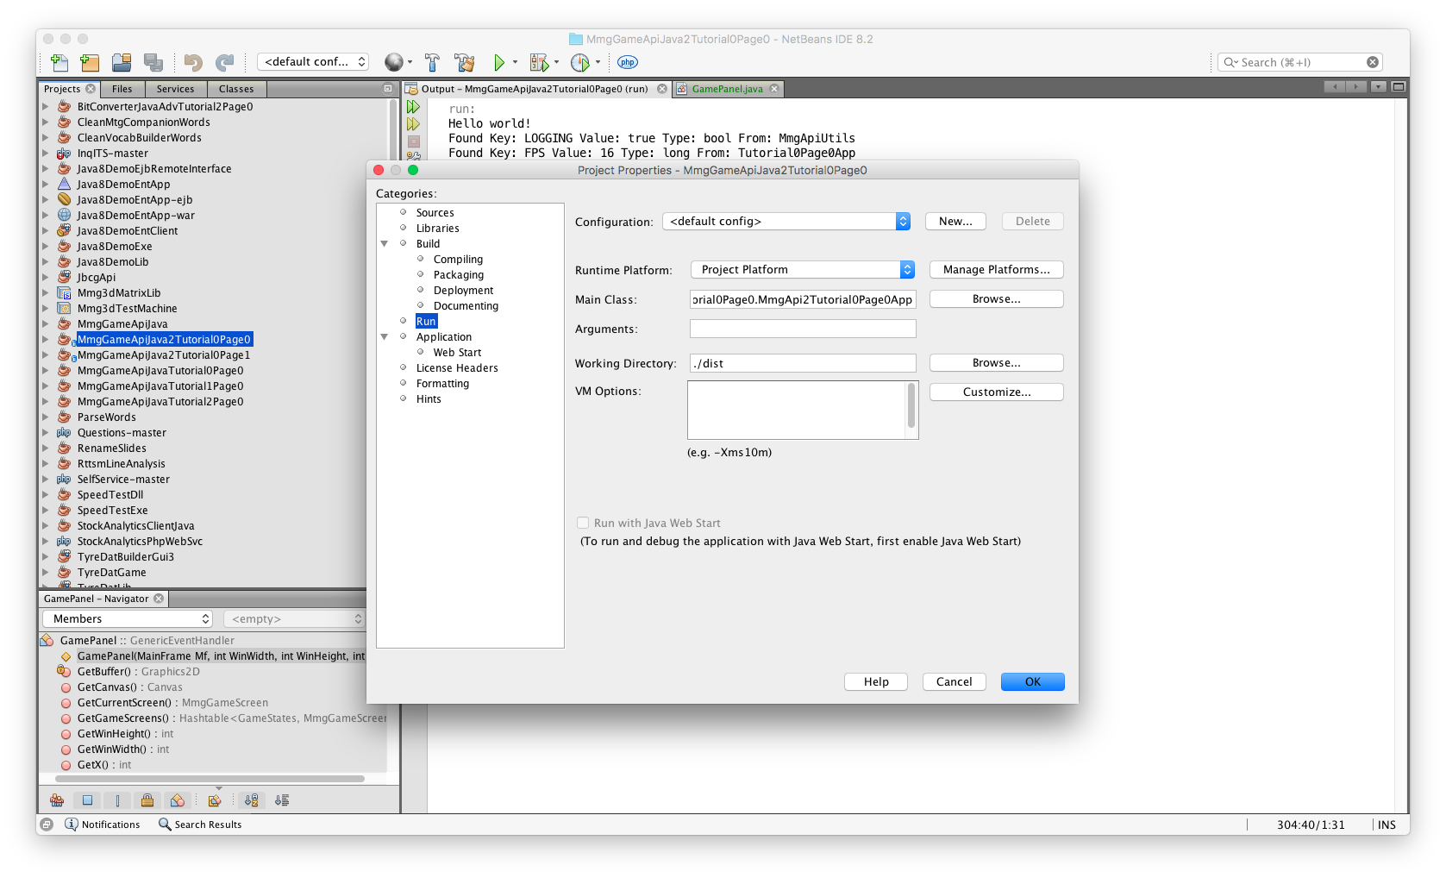Click Clean and Build Project icon

click(465, 62)
